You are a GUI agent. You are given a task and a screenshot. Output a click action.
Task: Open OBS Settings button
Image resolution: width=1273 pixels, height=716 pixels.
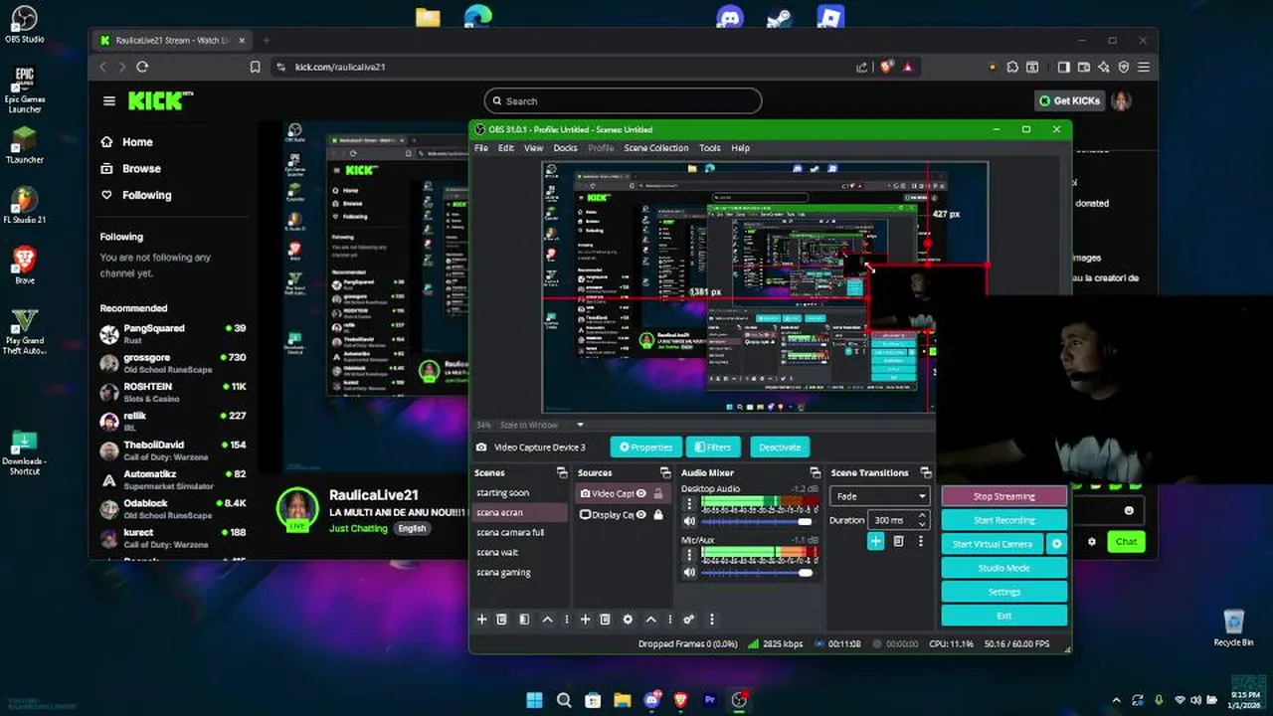[1003, 592]
